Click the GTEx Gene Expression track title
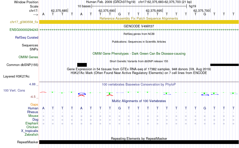The image size is (239, 148). pos(139,69)
